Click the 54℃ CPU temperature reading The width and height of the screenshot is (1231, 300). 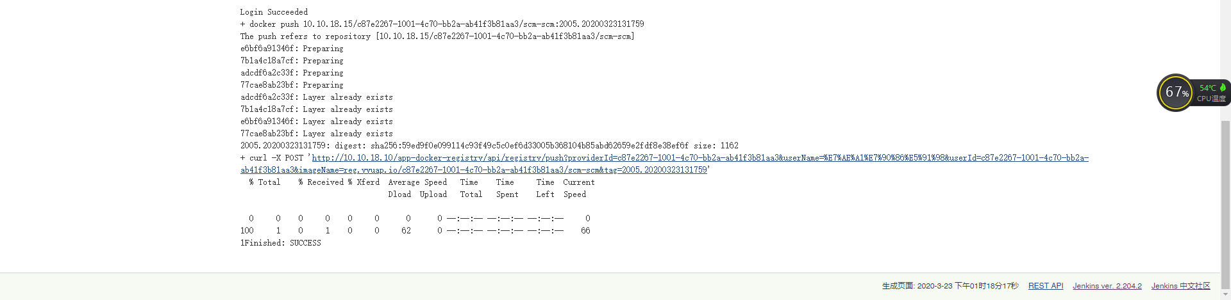(1207, 88)
